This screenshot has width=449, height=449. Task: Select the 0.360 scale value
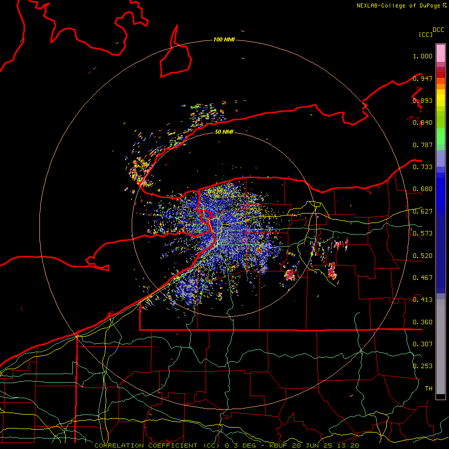(423, 322)
